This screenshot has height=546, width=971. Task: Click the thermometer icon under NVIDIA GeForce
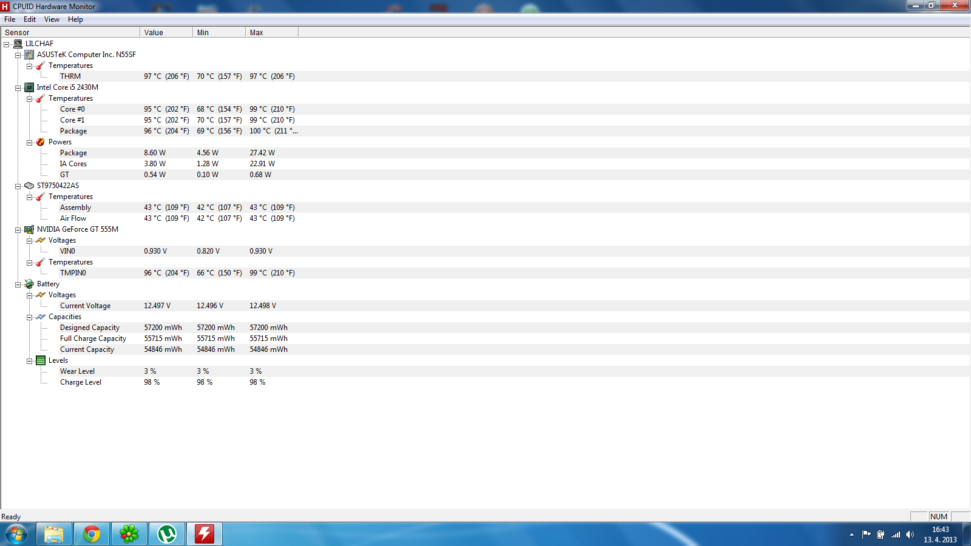click(x=41, y=262)
